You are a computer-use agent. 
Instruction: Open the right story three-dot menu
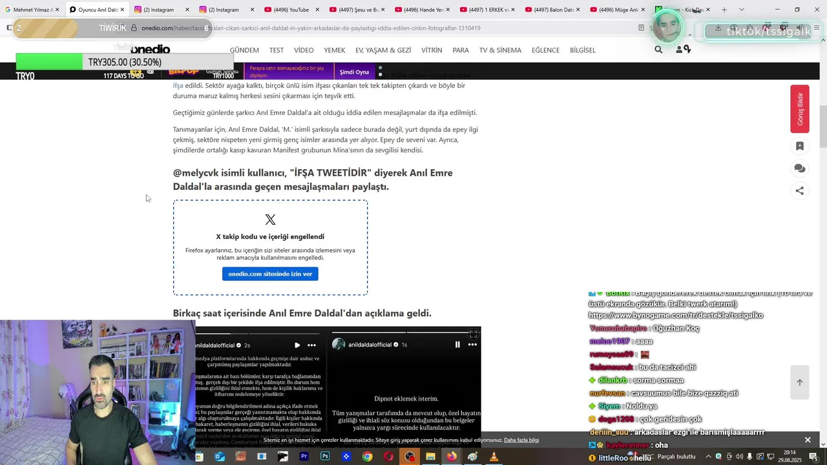click(x=472, y=345)
